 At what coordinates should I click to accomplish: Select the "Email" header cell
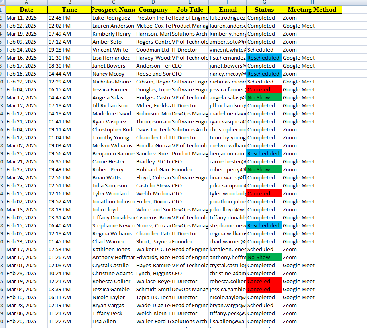point(228,10)
